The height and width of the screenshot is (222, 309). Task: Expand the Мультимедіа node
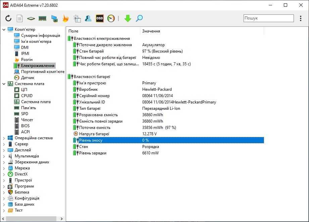(x=4, y=156)
